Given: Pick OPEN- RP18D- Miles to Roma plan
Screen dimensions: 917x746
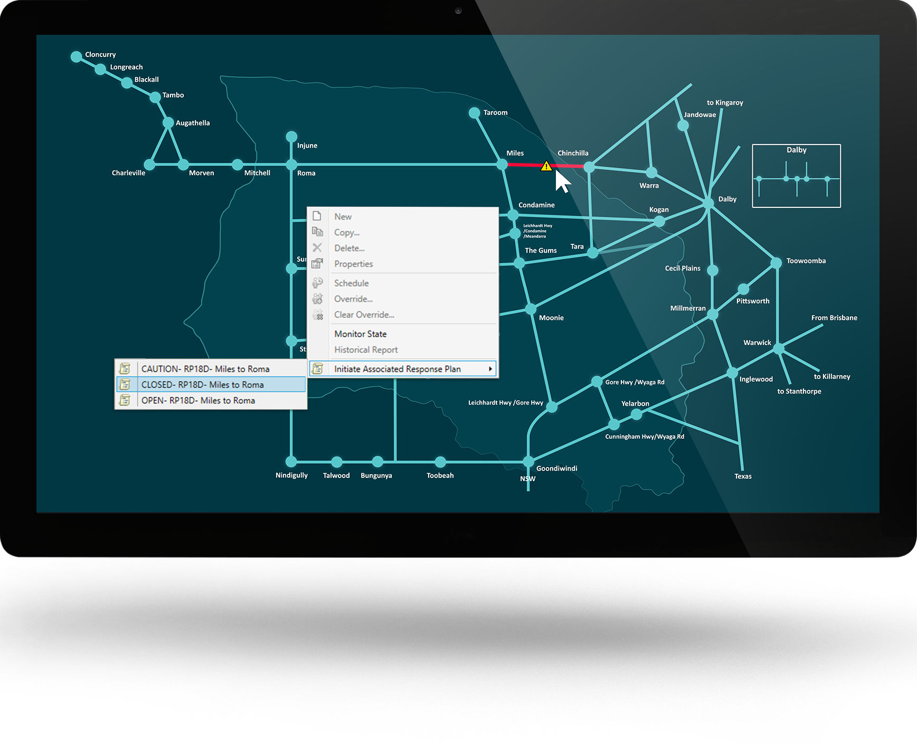Looking at the screenshot, I should [198, 400].
